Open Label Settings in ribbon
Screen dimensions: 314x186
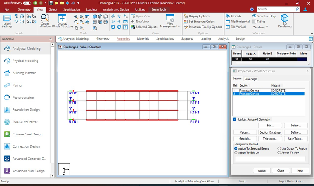[7, 21]
